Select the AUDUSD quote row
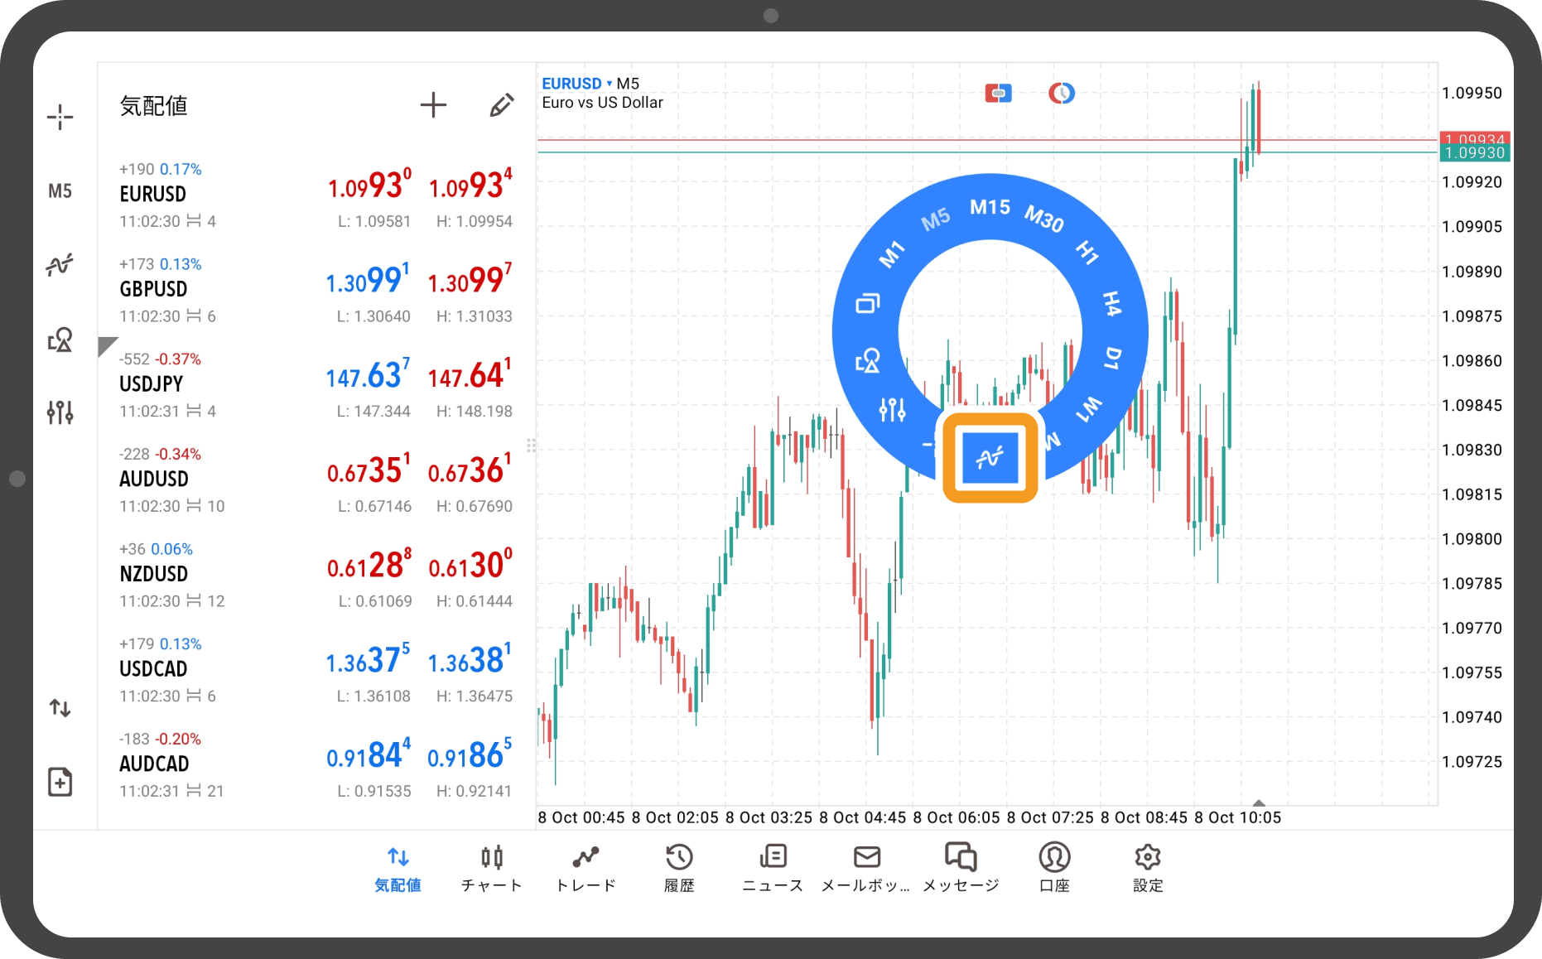Image resolution: width=1542 pixels, height=959 pixels. [x=315, y=480]
